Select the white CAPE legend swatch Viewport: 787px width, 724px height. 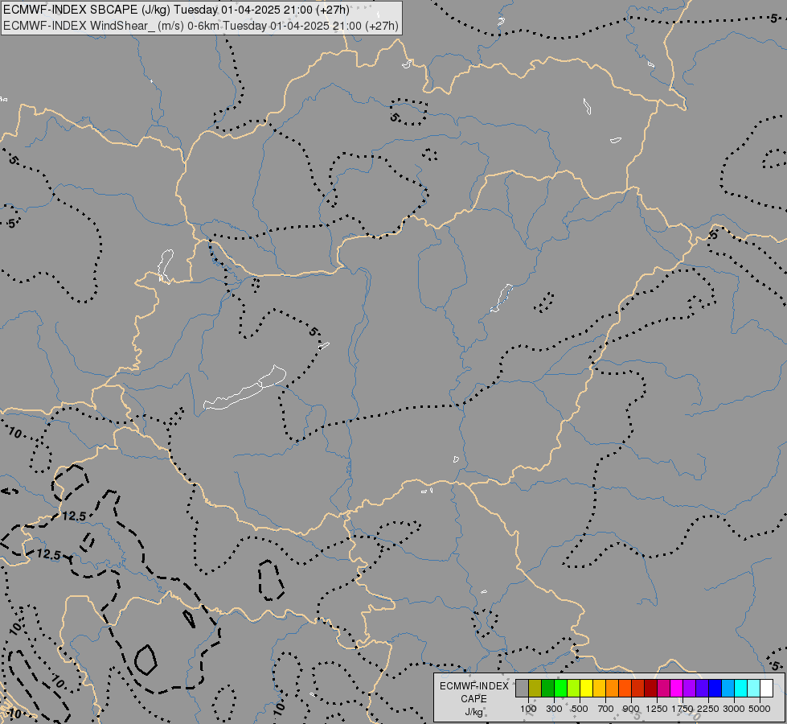coord(766,689)
